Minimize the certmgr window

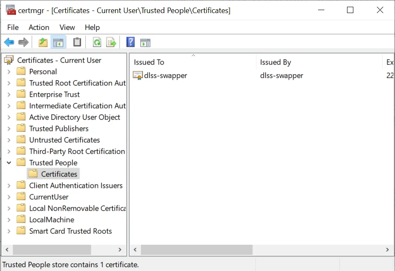321,10
